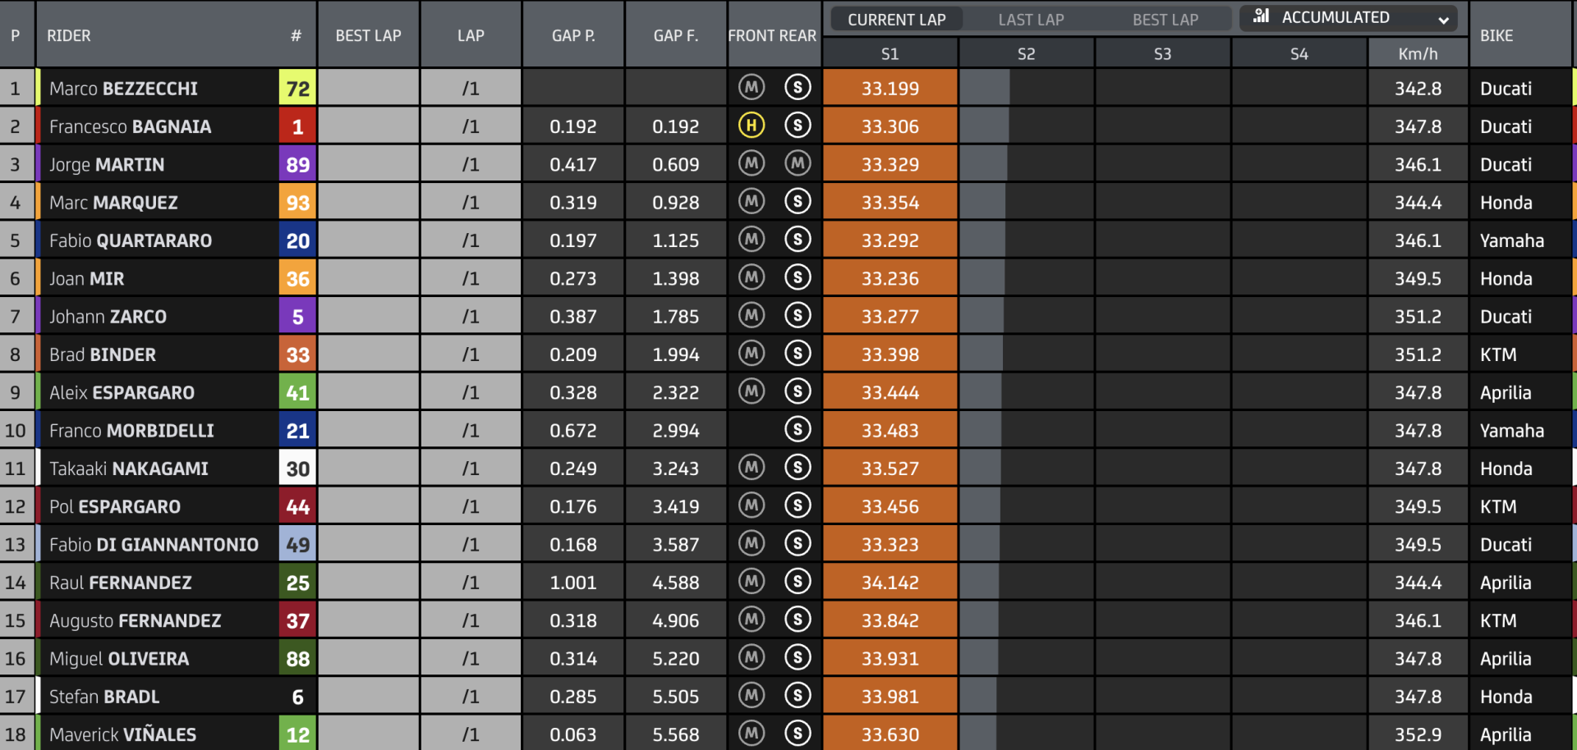1577x750 pixels.
Task: Click the S2 sector header
Action: tap(1026, 54)
